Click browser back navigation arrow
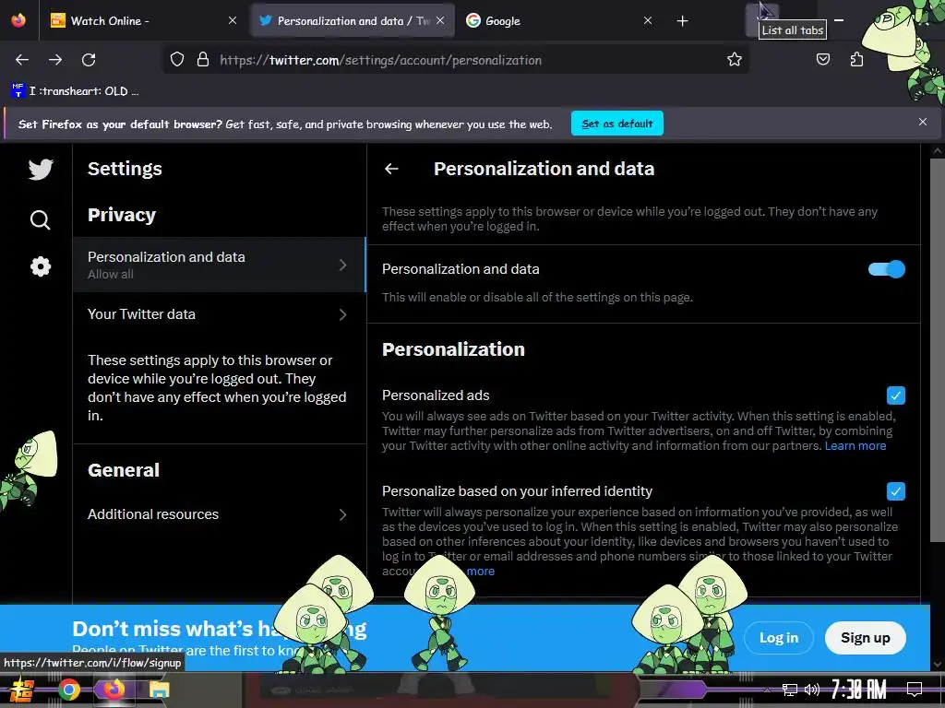Image resolution: width=945 pixels, height=708 pixels. [x=22, y=60]
